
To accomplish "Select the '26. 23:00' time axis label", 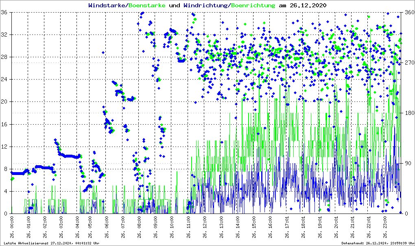I will coord(385,229).
